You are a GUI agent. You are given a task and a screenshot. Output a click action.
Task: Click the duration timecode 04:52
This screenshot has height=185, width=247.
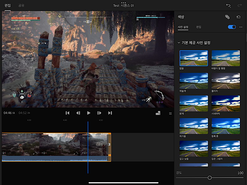[24, 113]
